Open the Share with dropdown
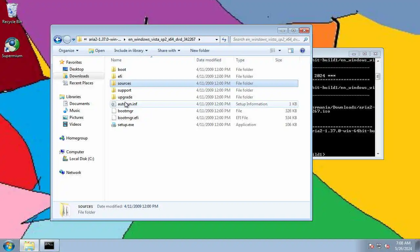 (x=169, y=51)
